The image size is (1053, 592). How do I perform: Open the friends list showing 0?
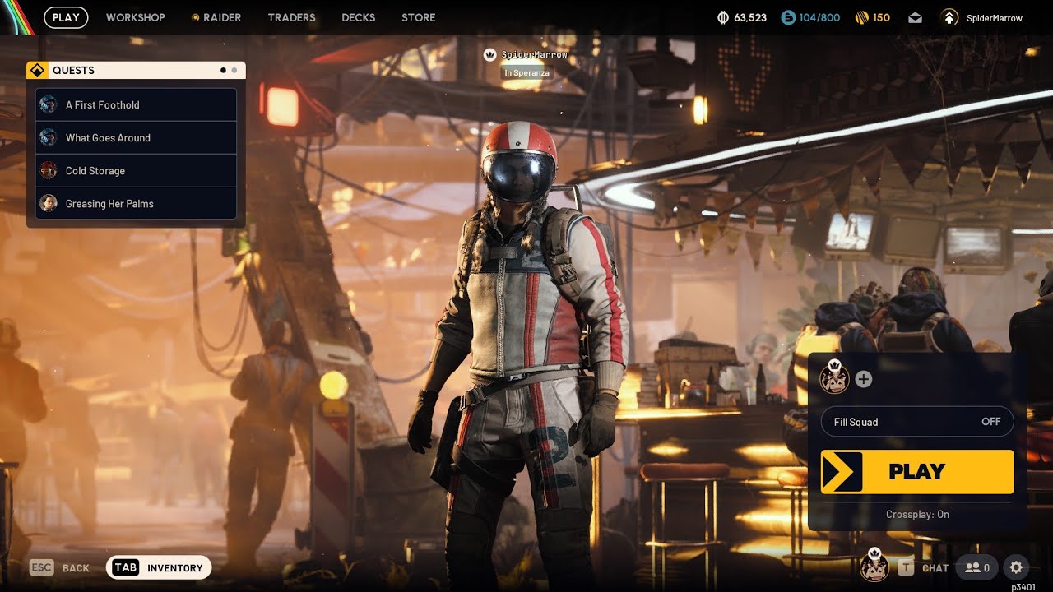point(976,567)
